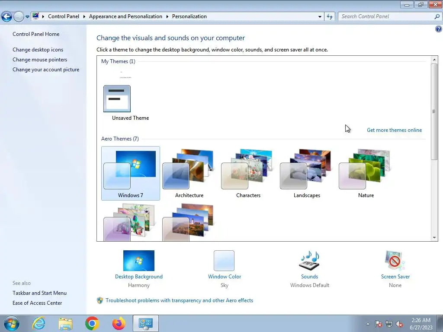The width and height of the screenshot is (443, 332).
Task: Click the Windows Default sounds label
Action: tap(310, 285)
